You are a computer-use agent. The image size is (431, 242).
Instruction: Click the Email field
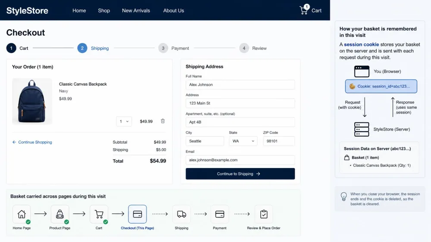click(x=240, y=160)
